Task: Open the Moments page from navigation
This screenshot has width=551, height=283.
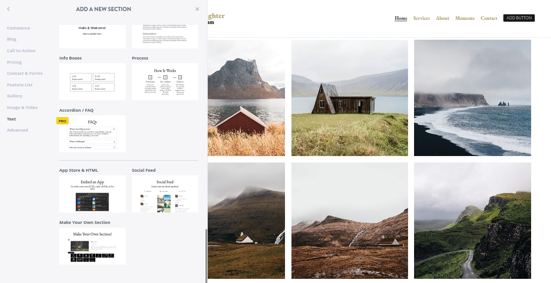Action: click(x=464, y=18)
